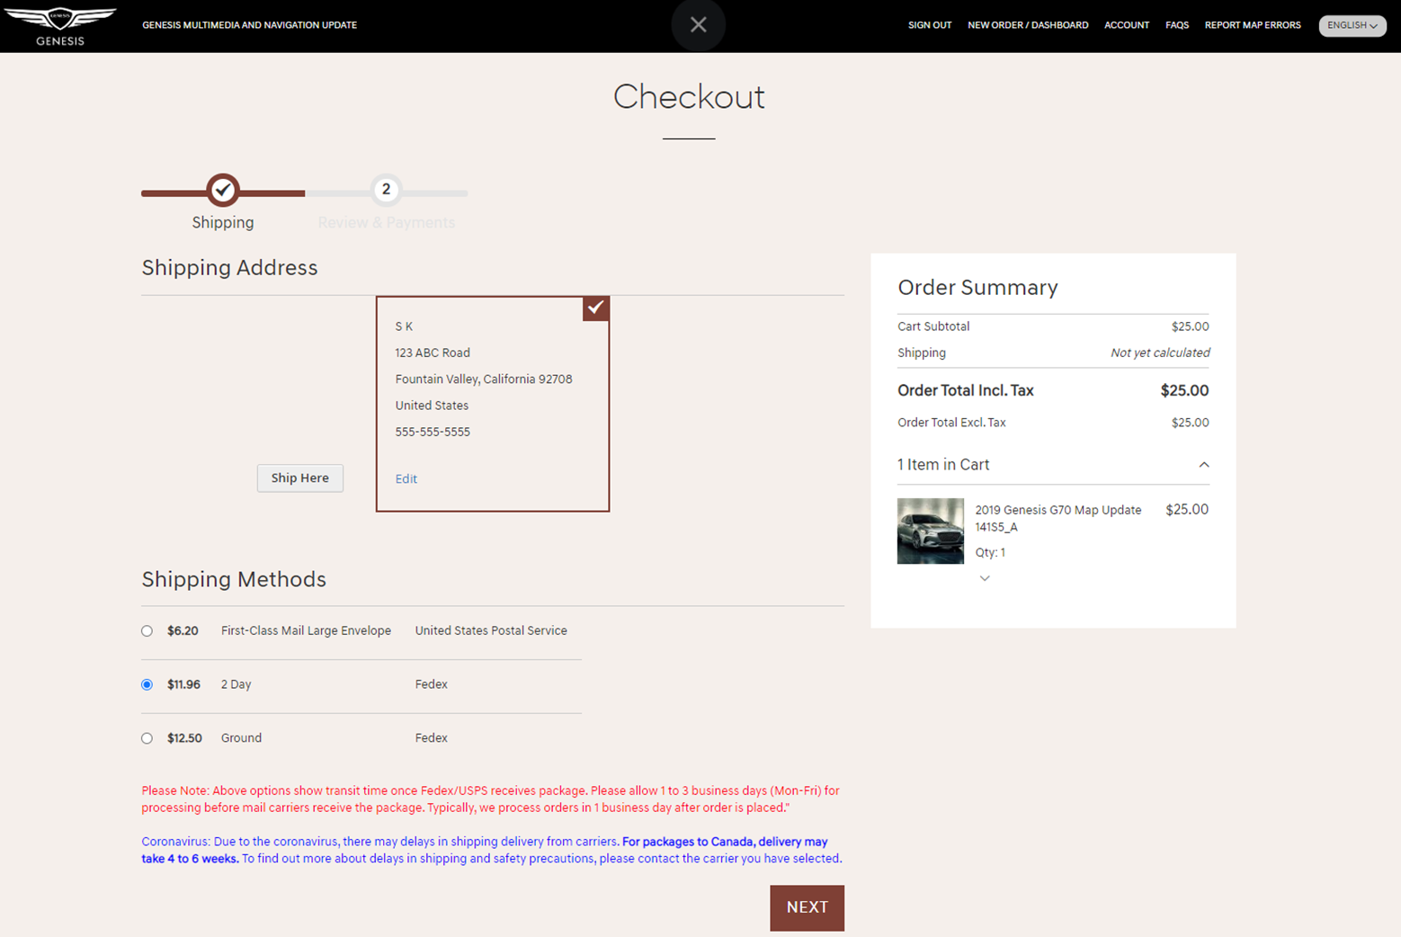Screen dimensions: 1401x937
Task: Edit the shipping address
Action: coord(406,479)
